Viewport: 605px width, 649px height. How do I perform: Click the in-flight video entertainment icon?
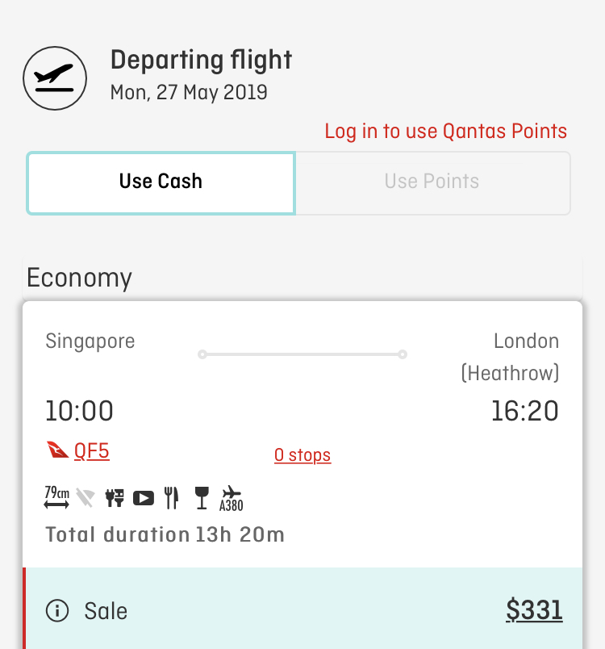coord(144,498)
